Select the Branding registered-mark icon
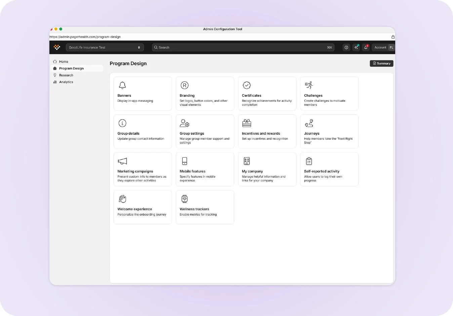Screen dimensions: 453x316 184,85
